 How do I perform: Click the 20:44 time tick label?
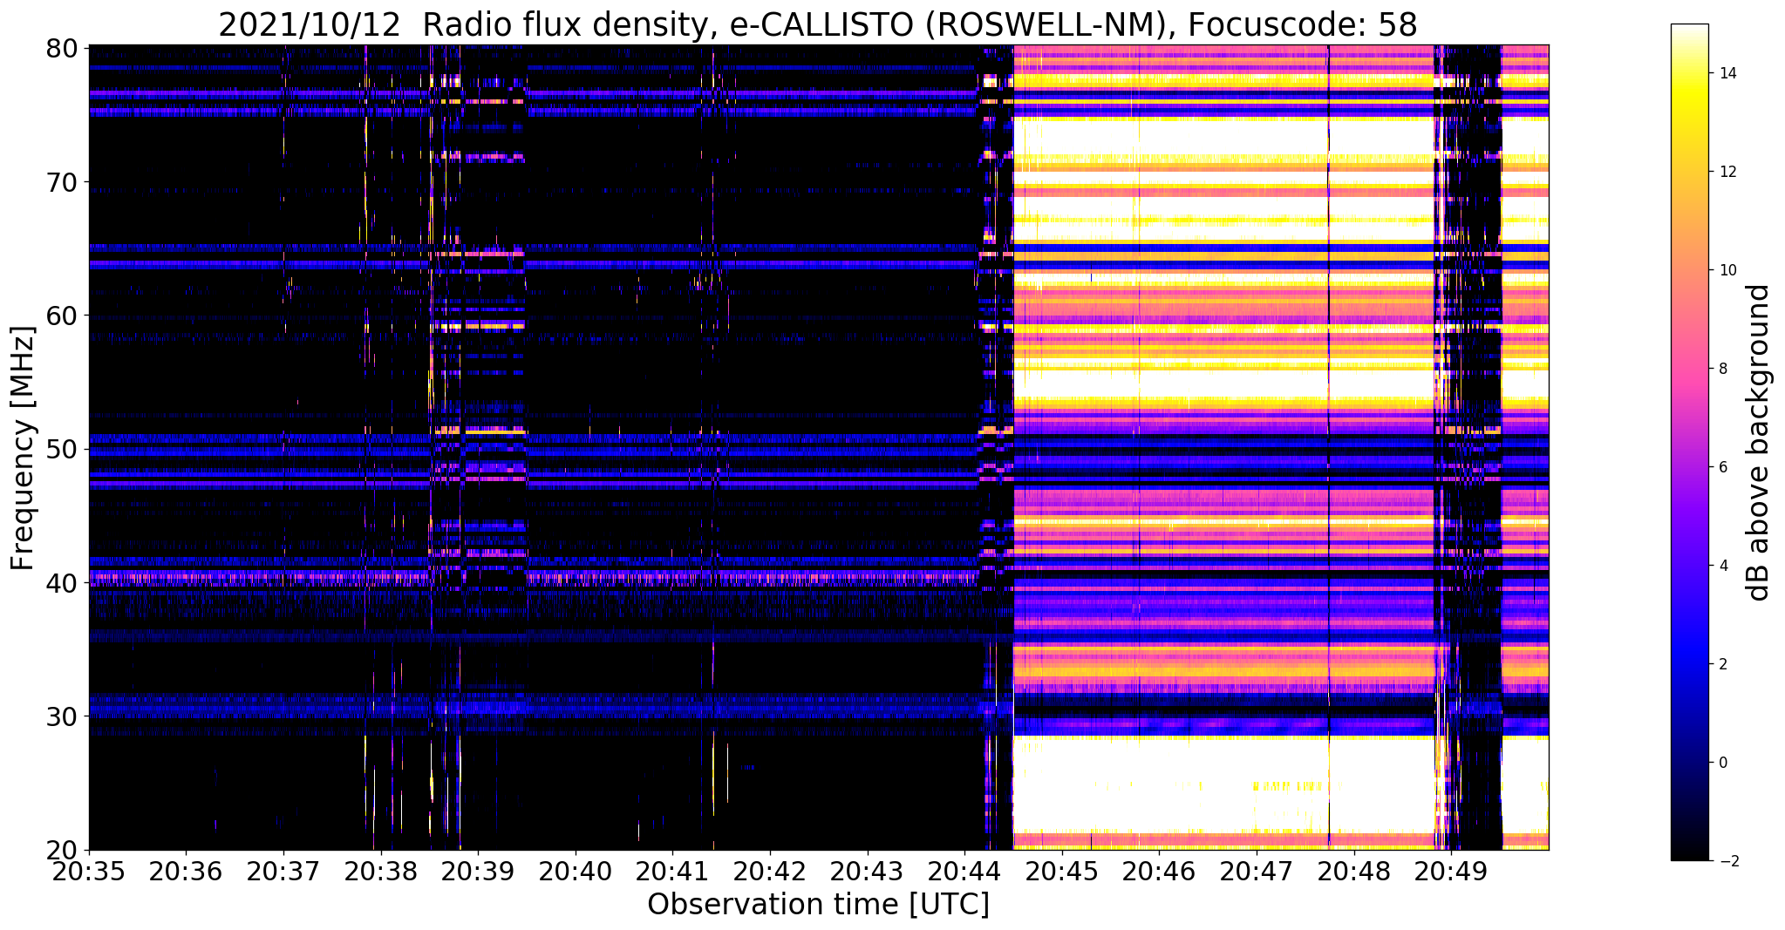click(x=964, y=870)
